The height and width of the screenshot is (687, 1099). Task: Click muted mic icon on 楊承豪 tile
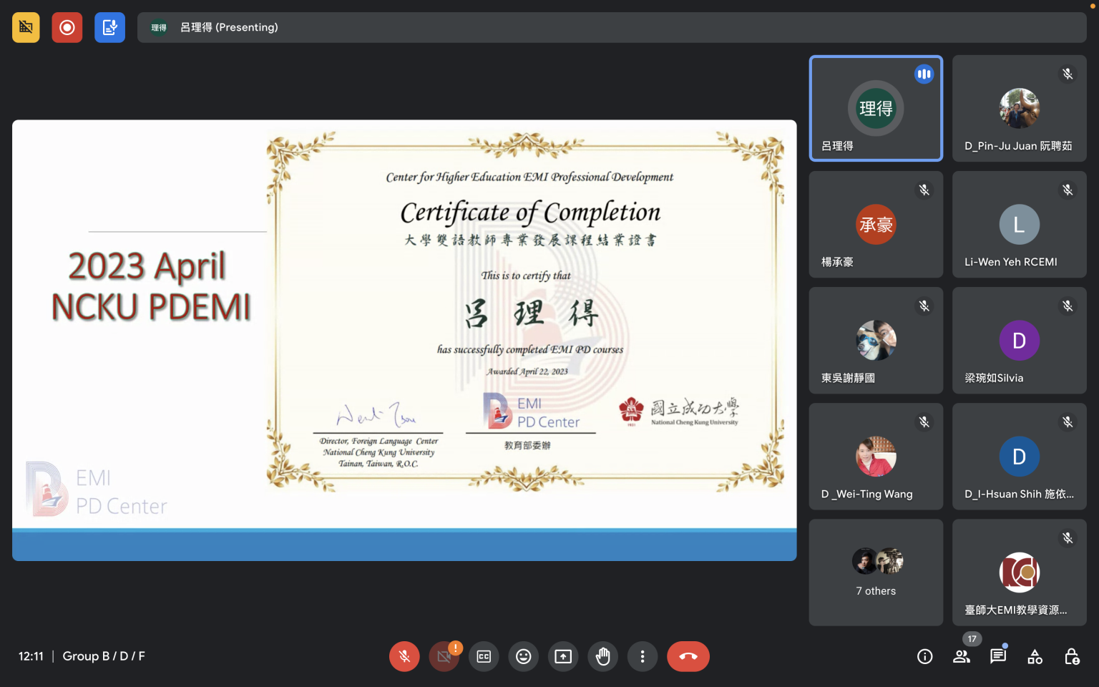924,190
